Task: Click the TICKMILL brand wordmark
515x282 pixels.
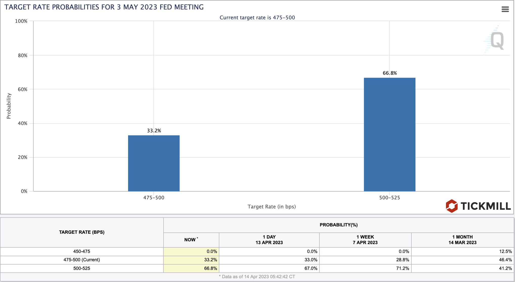Action: (485, 206)
